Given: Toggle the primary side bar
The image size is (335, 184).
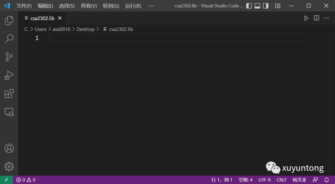Looking at the screenshot, I should [249, 6].
